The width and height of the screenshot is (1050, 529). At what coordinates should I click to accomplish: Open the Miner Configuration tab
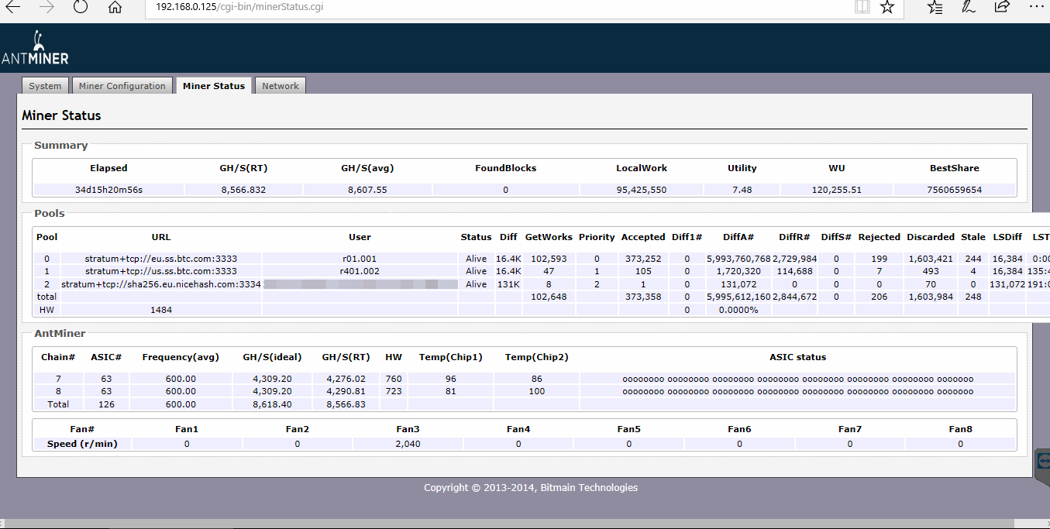[122, 86]
